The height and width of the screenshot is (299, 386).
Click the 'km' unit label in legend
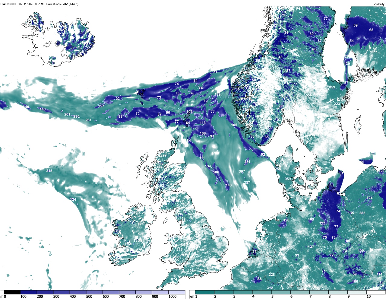click(x=191, y=297)
